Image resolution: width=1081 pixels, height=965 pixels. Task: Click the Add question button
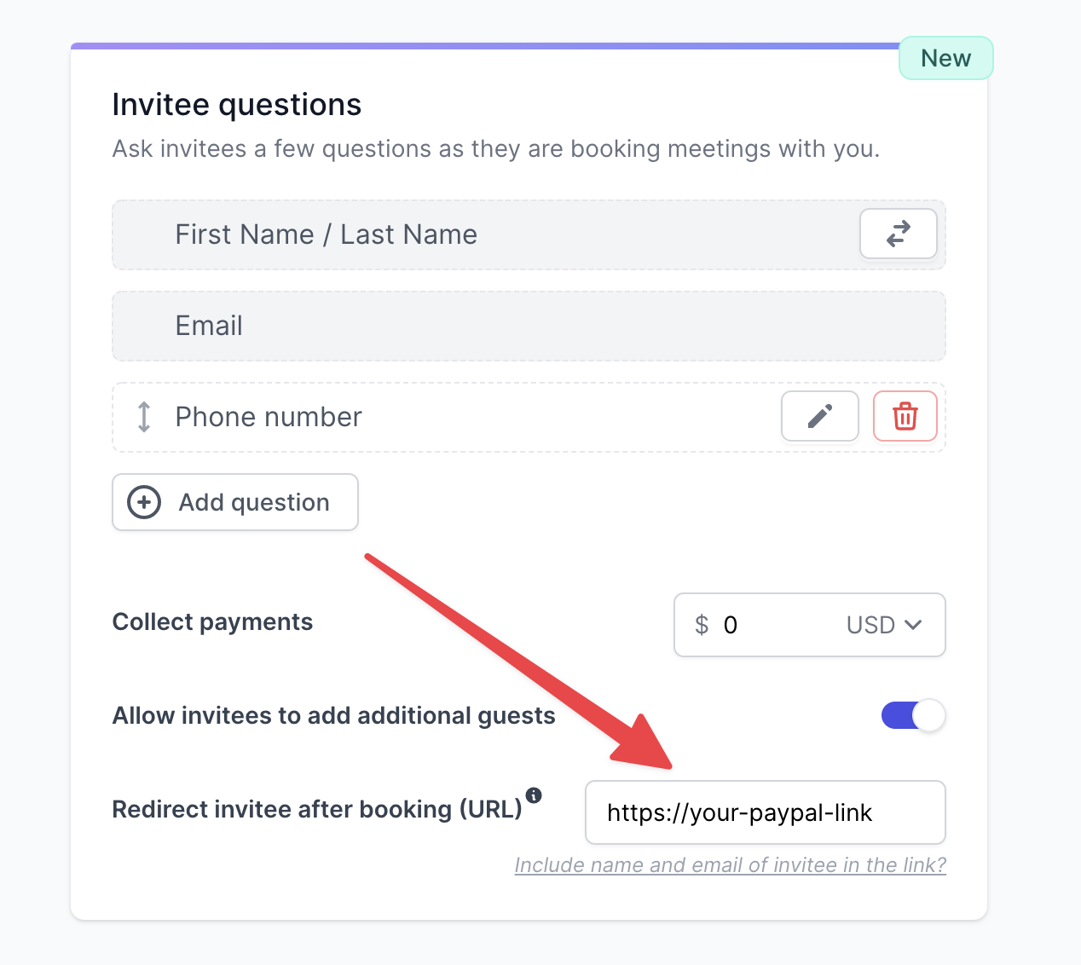point(235,502)
